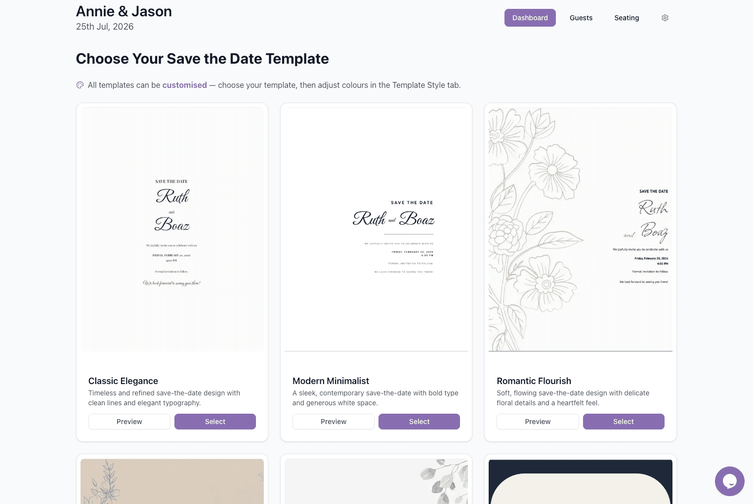The width and height of the screenshot is (753, 504).
Task: Click the wedding date under the couple's names
Action: [104, 27]
